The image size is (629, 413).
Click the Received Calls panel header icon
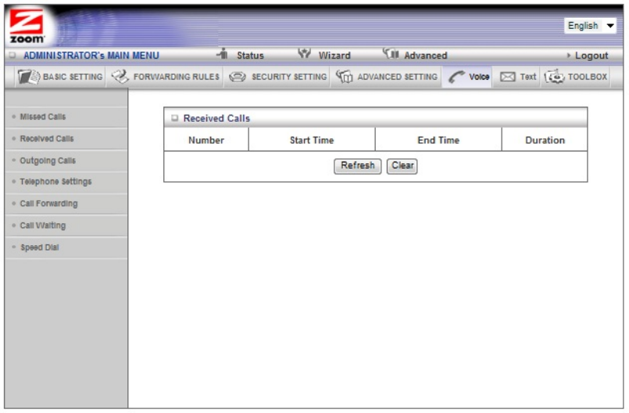[x=174, y=118]
